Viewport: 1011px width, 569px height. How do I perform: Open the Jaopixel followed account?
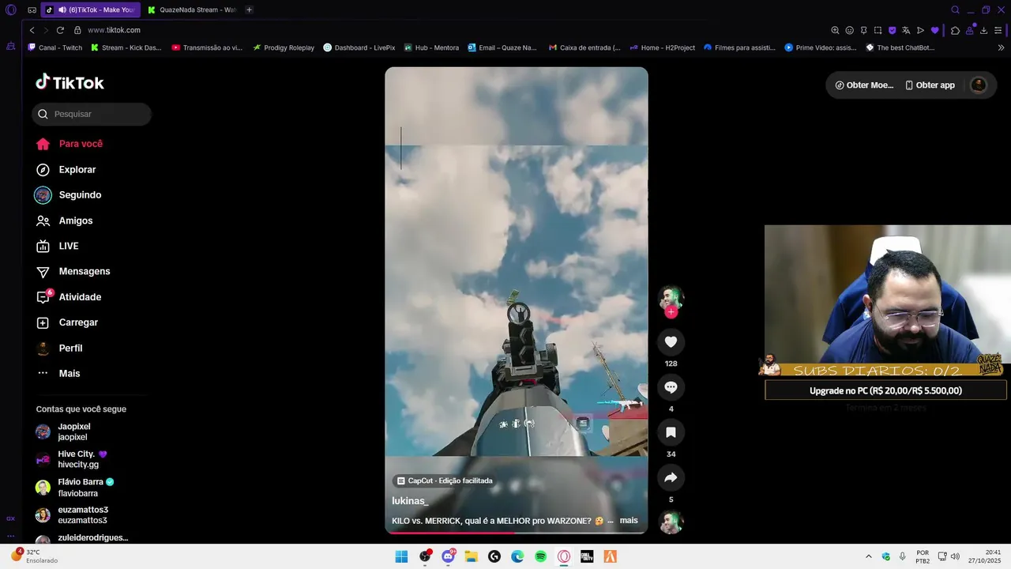[63, 431]
